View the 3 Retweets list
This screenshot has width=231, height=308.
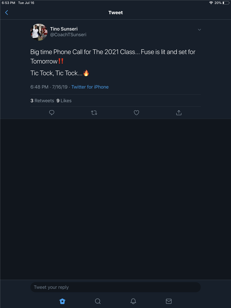point(42,101)
